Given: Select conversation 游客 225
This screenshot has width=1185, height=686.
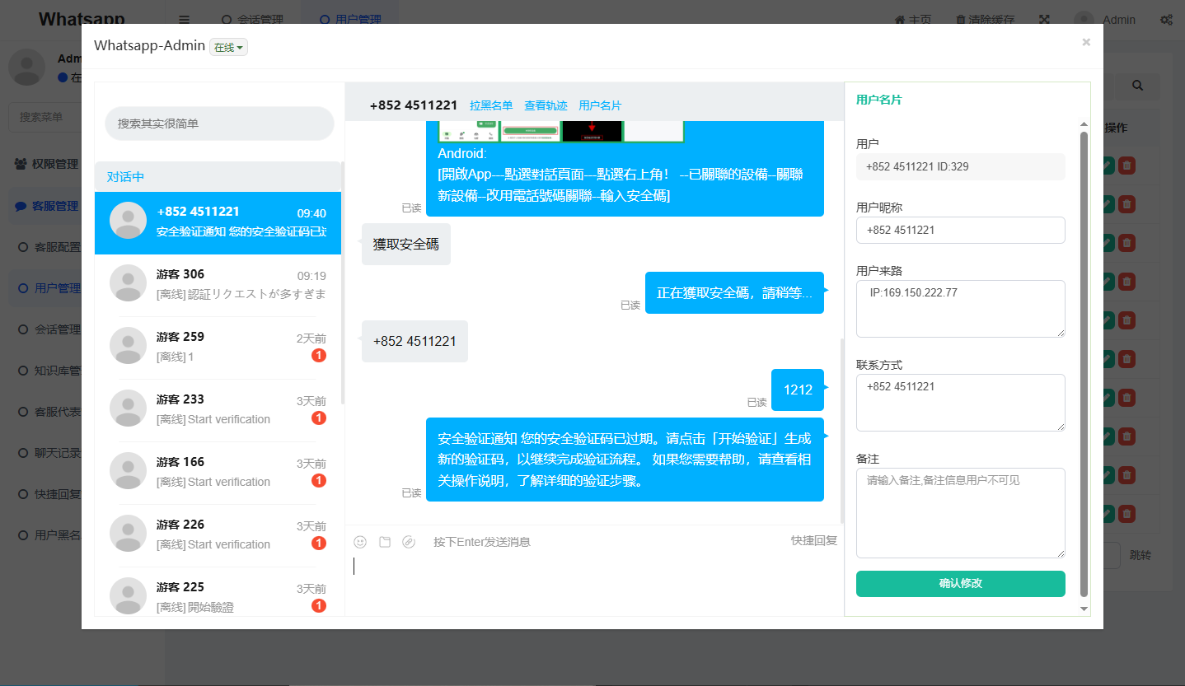Looking at the screenshot, I should click(218, 591).
